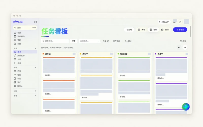Click 导入预设
Viewport: 203px width, 127px height.
pyautogui.click(x=128, y=41)
